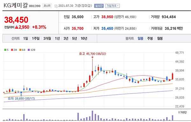The width and height of the screenshot is (191, 122).
Task: Click the 22,439 axis label
Action: point(180,106)
